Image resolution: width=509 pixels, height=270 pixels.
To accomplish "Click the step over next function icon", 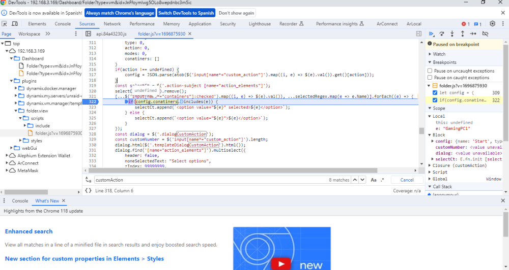I will (x=442, y=33).
